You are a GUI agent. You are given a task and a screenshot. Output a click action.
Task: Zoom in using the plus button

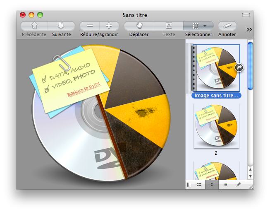click(109, 26)
